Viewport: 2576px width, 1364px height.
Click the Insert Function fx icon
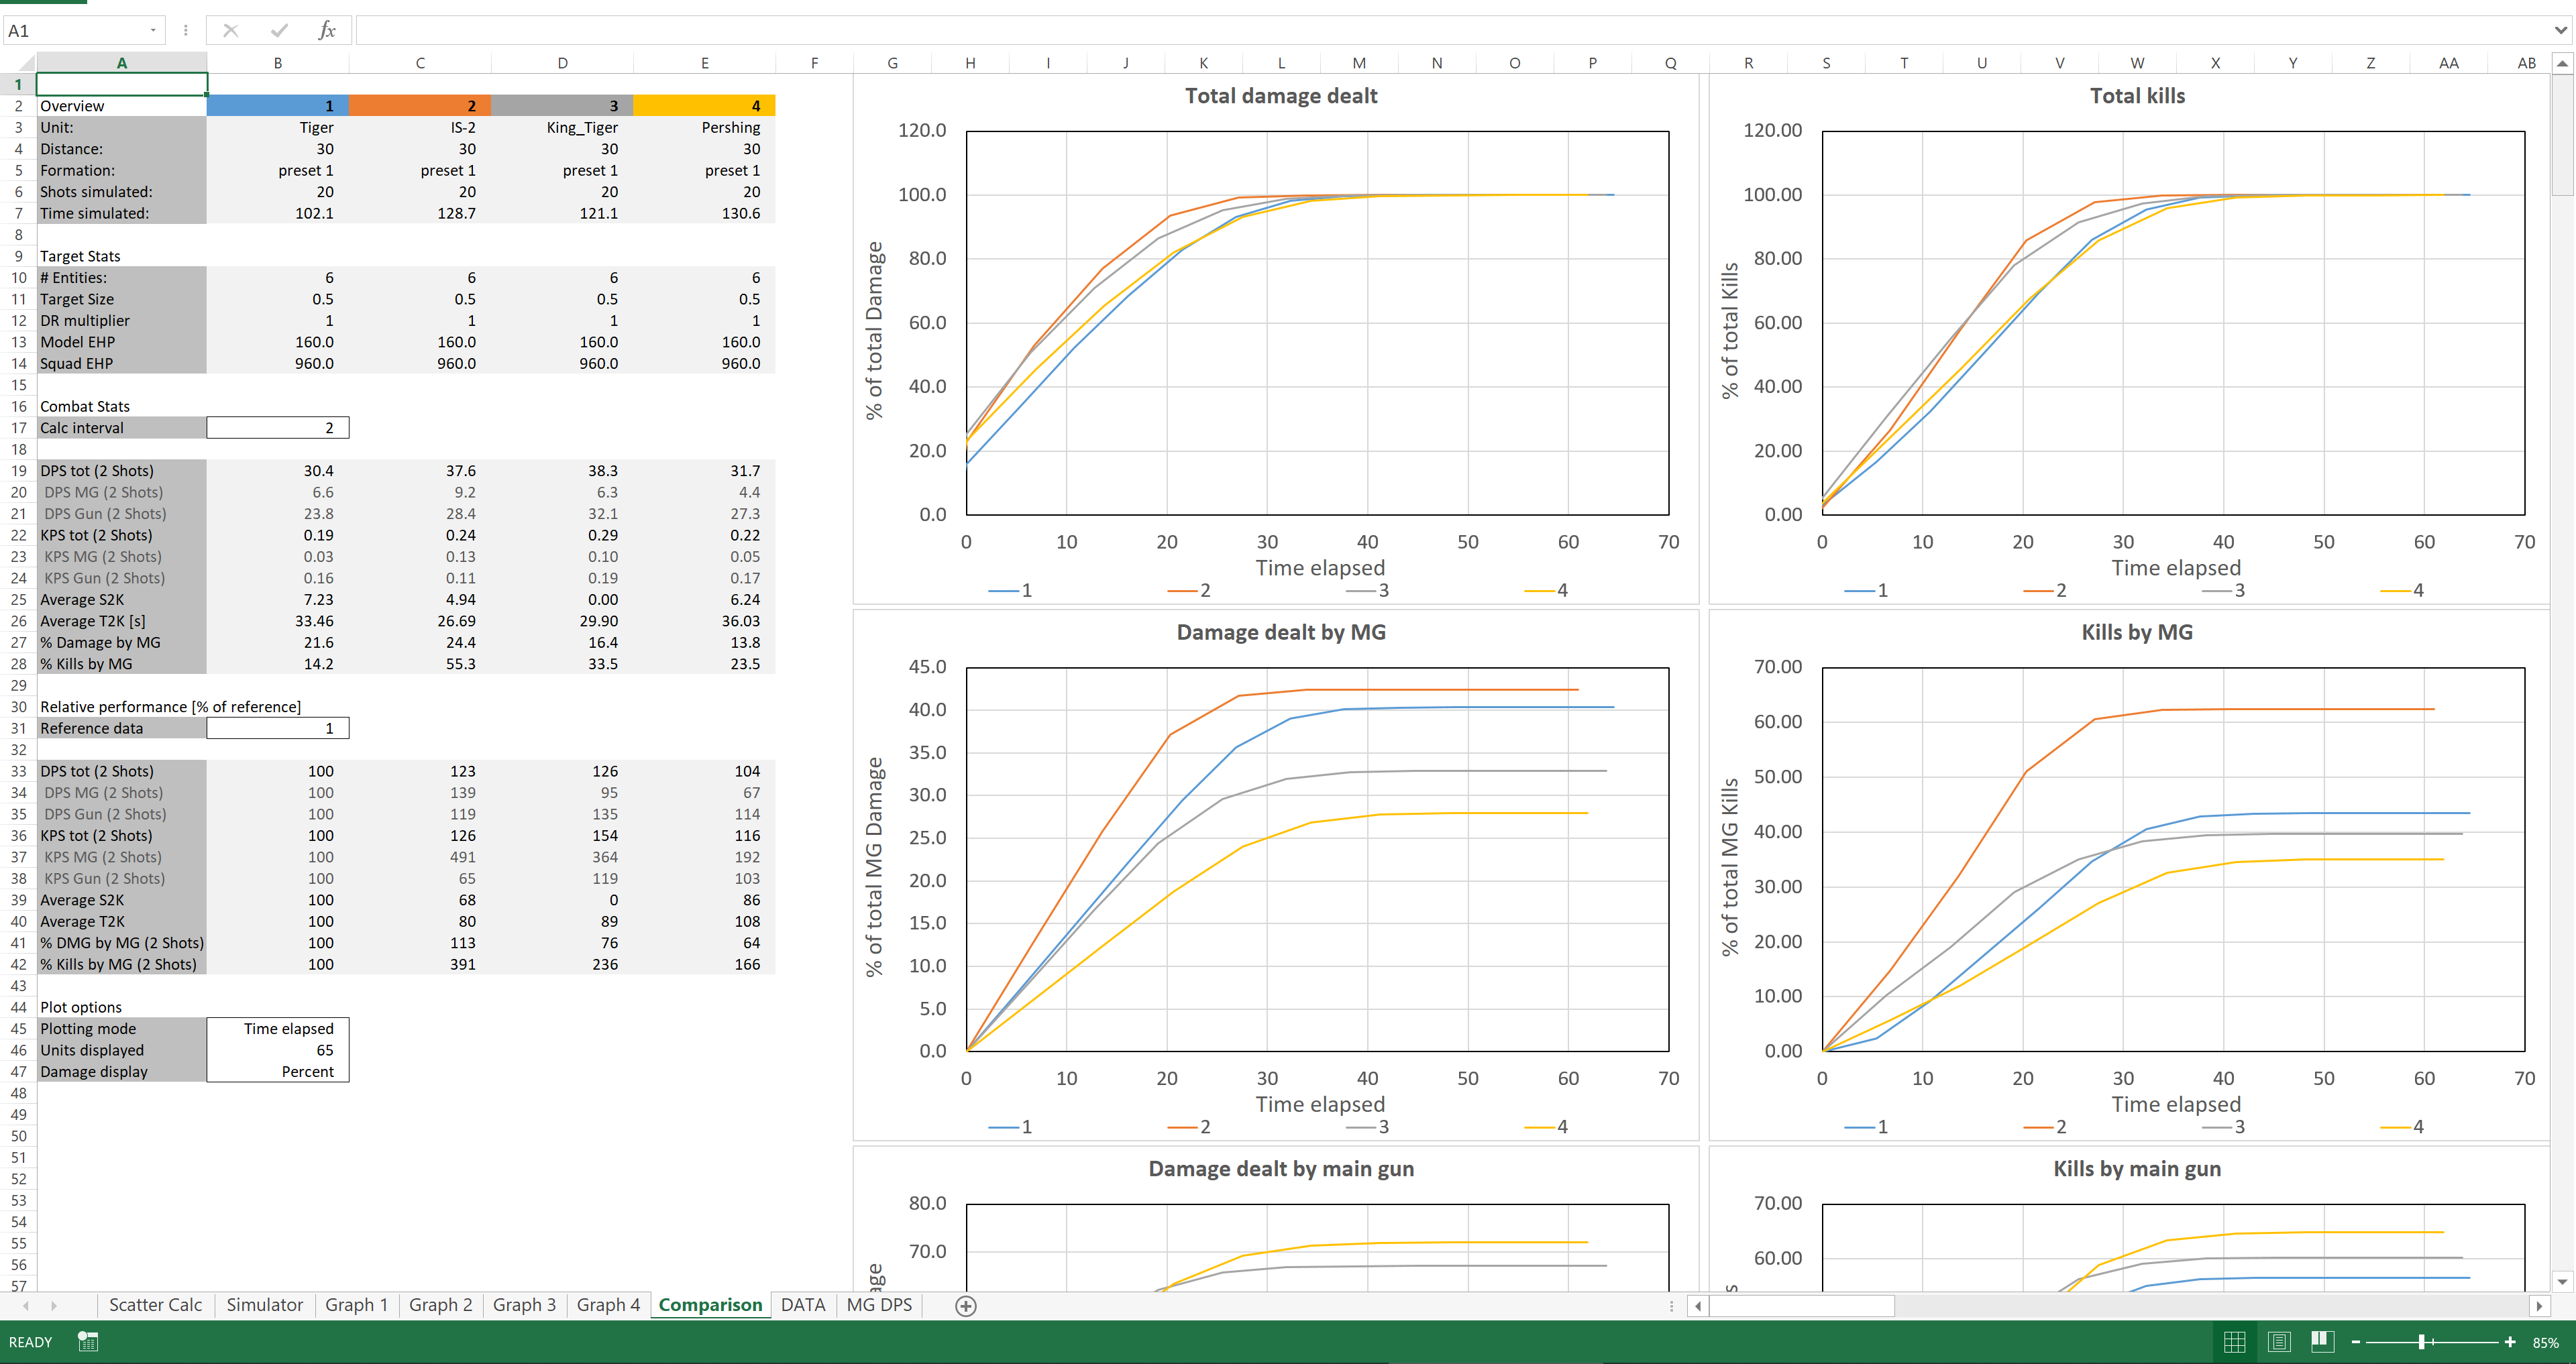pos(326,30)
